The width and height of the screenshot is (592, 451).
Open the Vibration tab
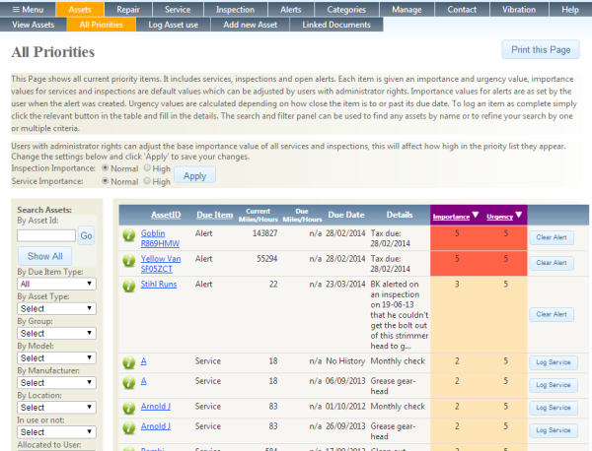click(x=519, y=10)
